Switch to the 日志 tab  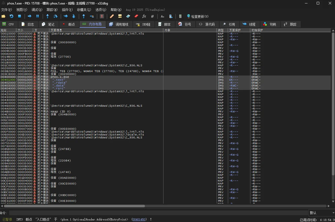28,24
